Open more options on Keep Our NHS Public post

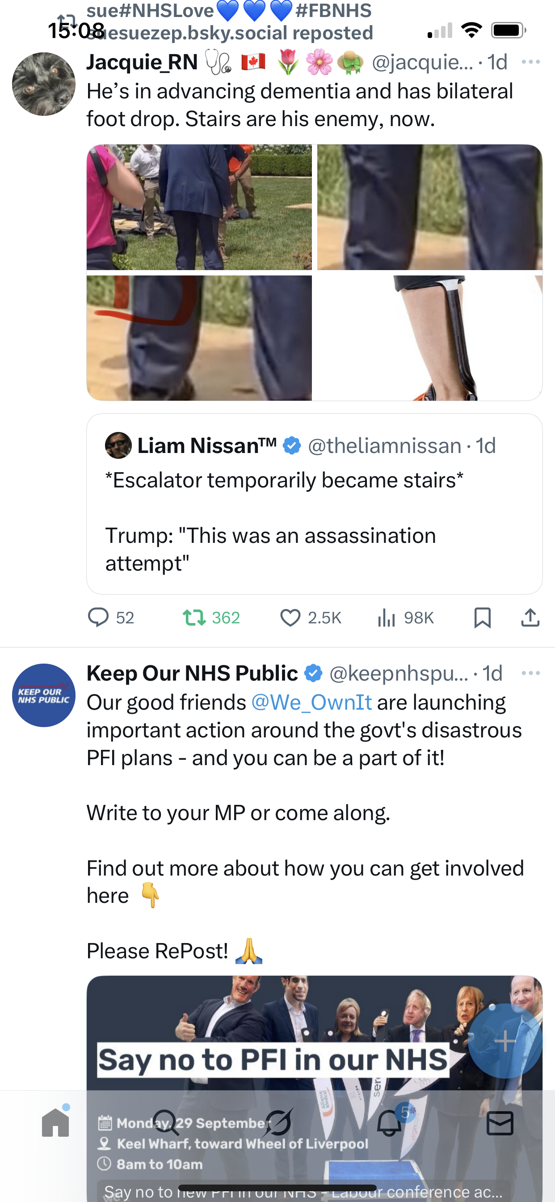(531, 673)
